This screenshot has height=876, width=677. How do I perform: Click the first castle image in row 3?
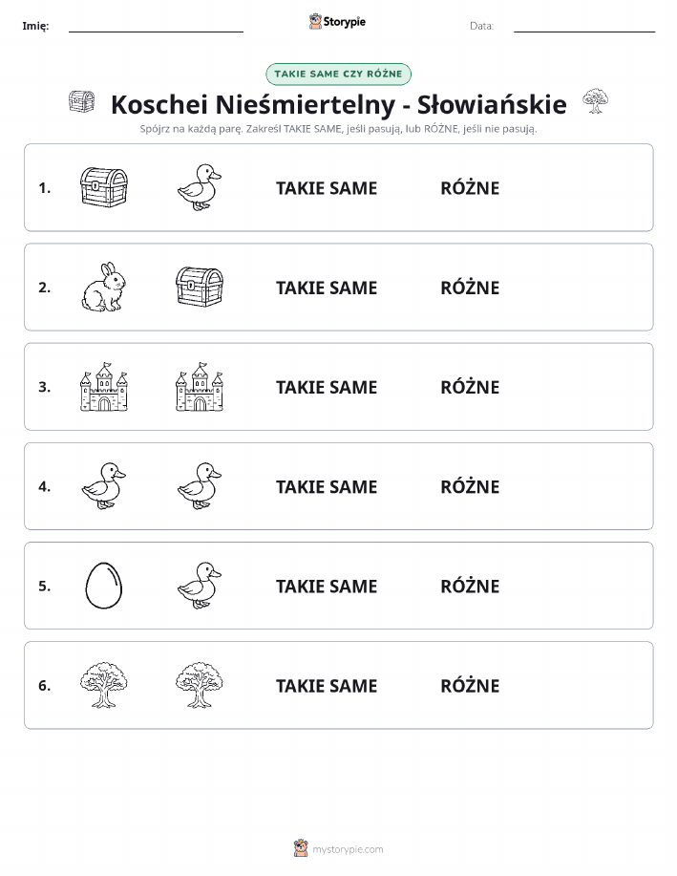[x=104, y=387]
